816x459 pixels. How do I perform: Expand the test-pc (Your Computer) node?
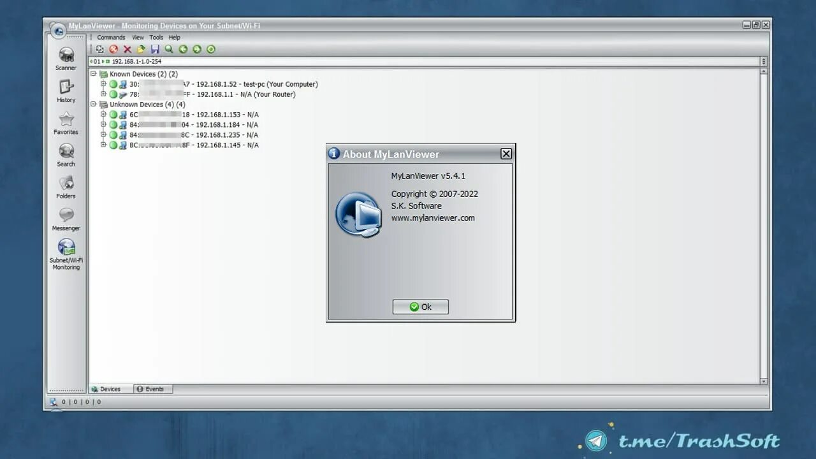103,84
